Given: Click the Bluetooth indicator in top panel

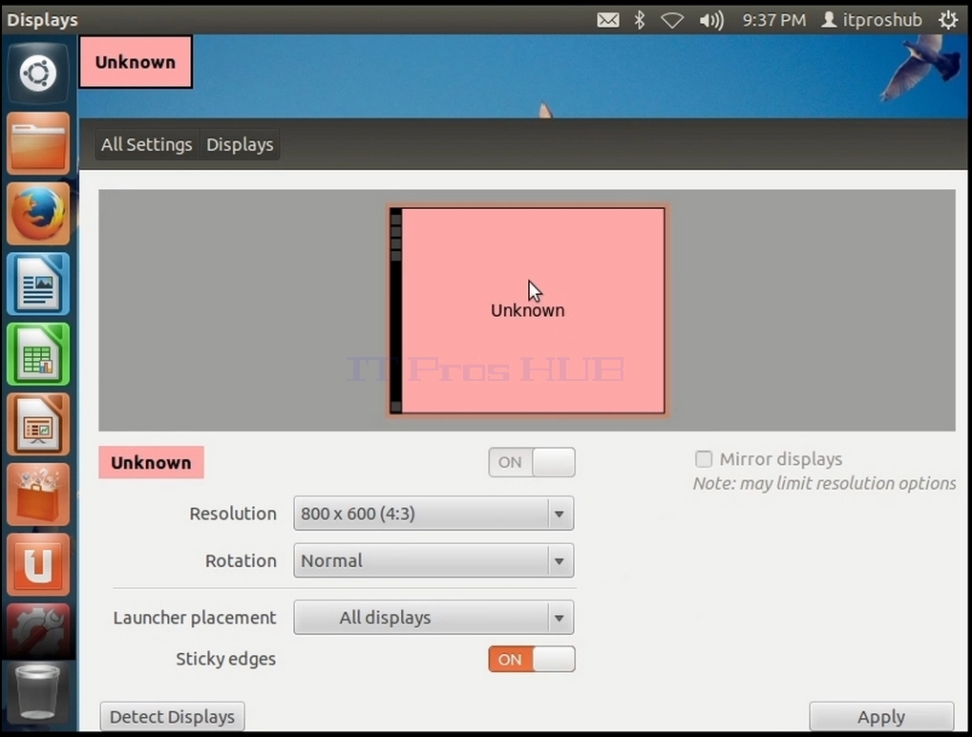Looking at the screenshot, I should pyautogui.click(x=640, y=20).
